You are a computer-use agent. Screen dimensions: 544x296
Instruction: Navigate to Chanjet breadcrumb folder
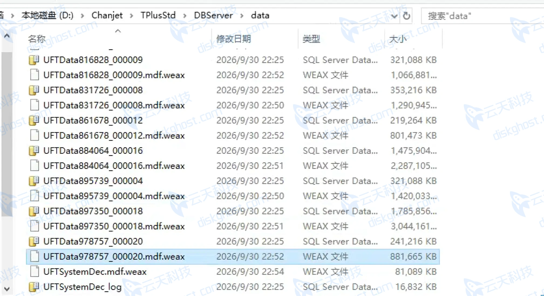pos(107,15)
